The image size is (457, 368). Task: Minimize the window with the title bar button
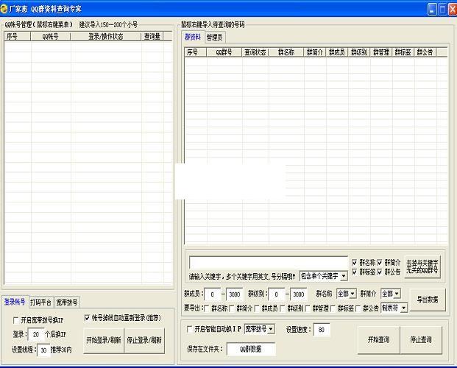(433, 9)
